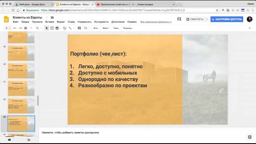
Task: Click the slide heading 'Портфолио (чек лист):'
Action: (98, 54)
